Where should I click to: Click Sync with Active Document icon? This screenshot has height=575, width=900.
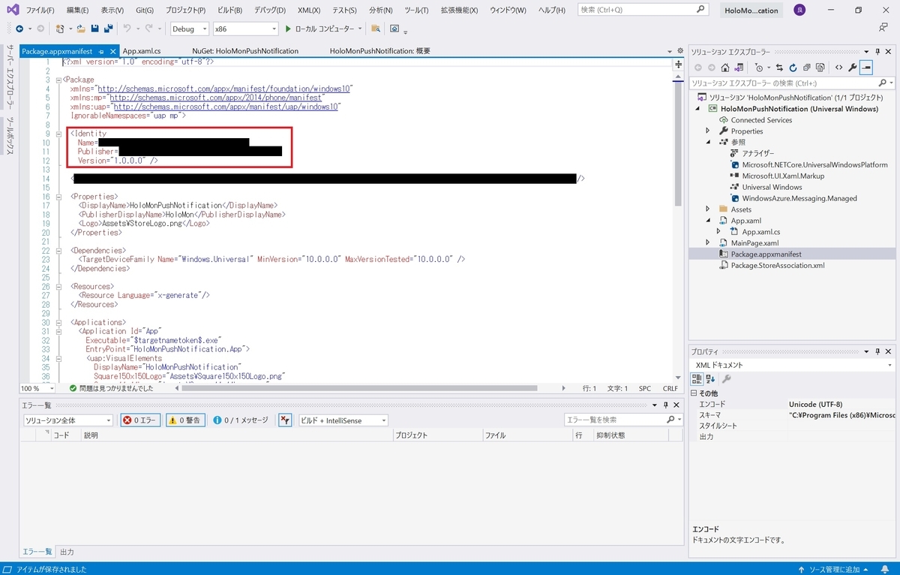(779, 68)
